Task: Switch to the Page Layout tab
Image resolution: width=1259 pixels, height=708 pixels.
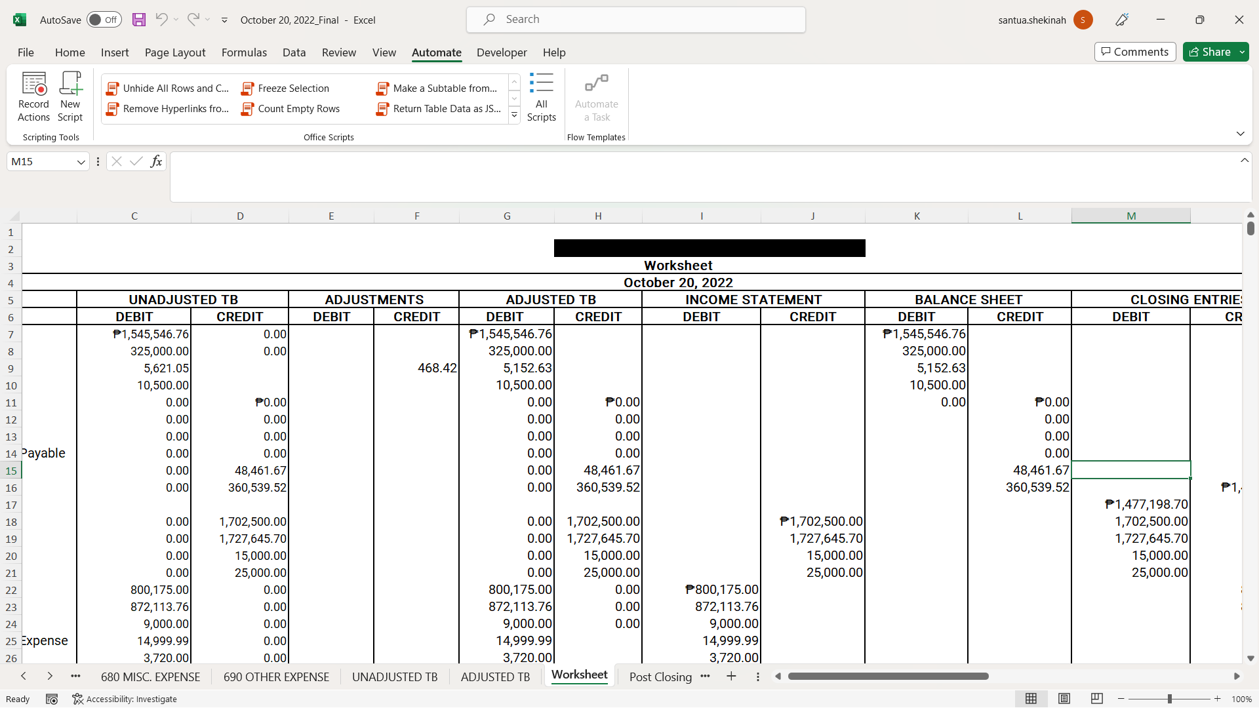Action: point(175,52)
